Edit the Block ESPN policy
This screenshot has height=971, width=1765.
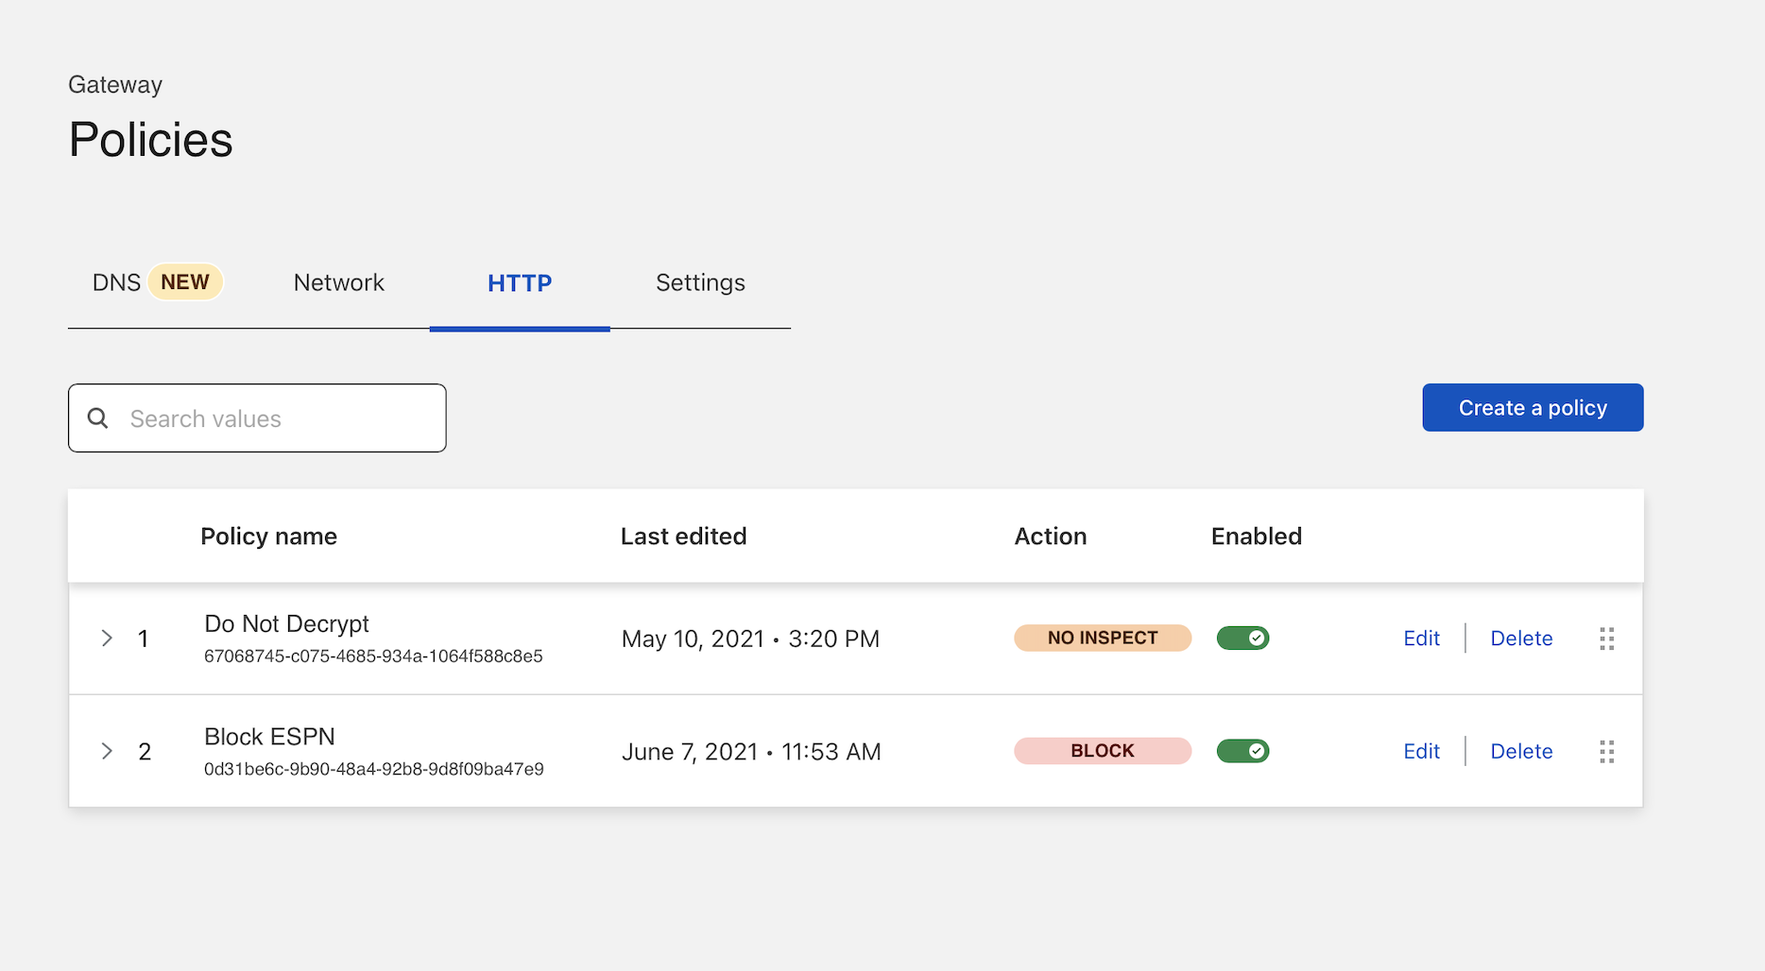1421,751
